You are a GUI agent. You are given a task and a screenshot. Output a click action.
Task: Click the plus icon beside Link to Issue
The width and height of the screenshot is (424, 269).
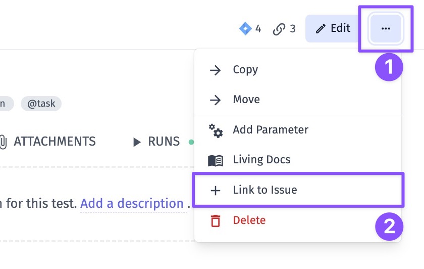click(x=216, y=191)
